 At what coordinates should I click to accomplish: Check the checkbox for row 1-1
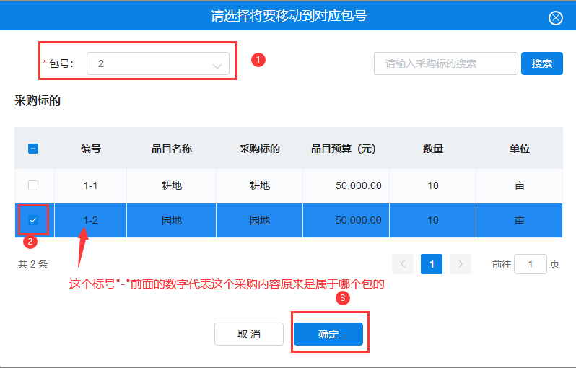(x=33, y=185)
